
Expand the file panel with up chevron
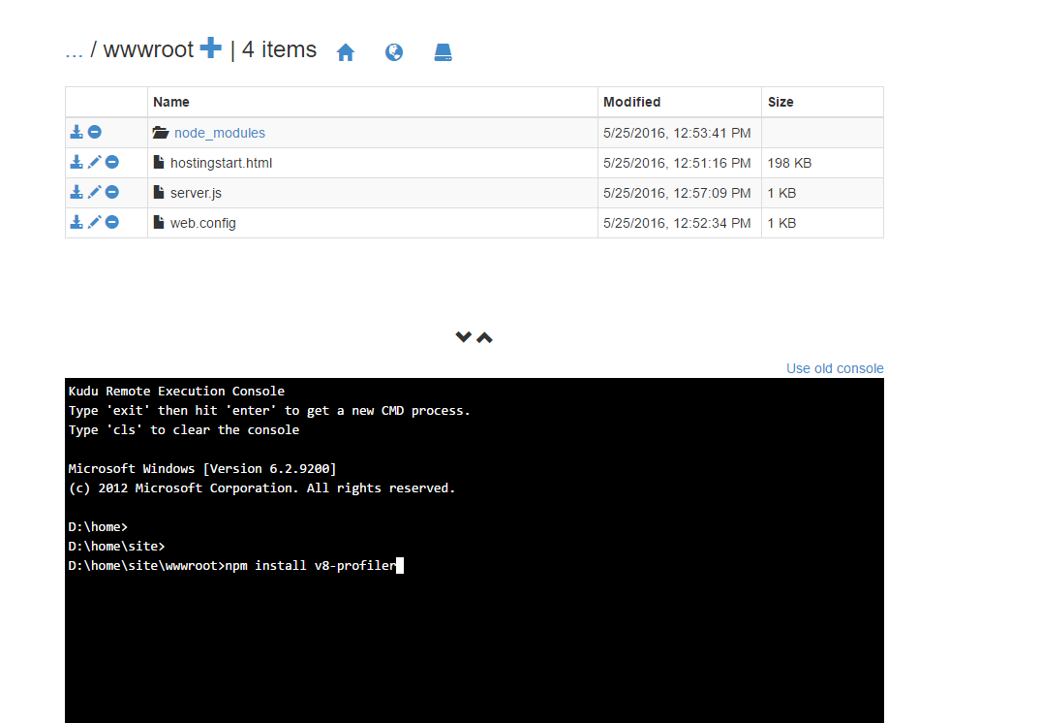(484, 337)
